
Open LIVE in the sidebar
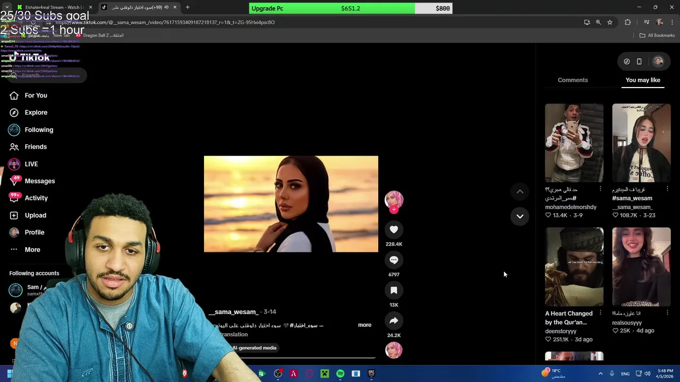pyautogui.click(x=31, y=164)
